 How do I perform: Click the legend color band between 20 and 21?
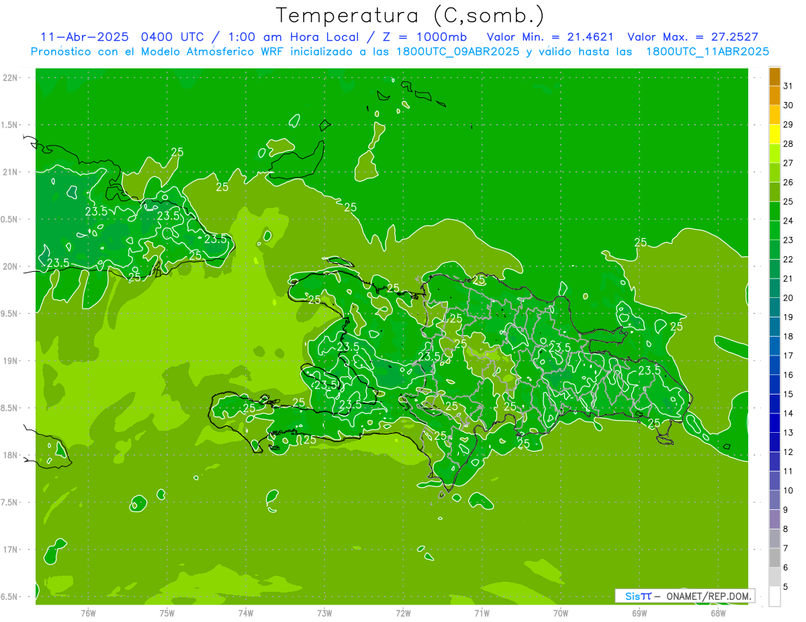(x=774, y=289)
